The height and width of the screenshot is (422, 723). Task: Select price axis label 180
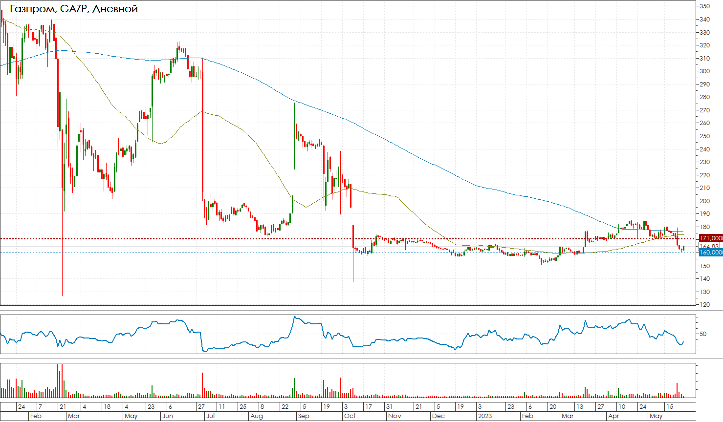coord(705,227)
